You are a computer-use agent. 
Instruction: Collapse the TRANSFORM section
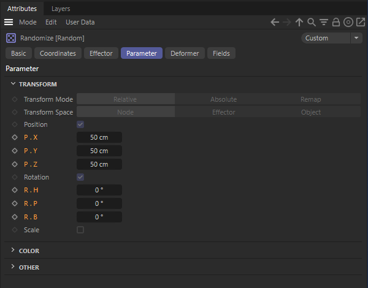tap(13, 85)
